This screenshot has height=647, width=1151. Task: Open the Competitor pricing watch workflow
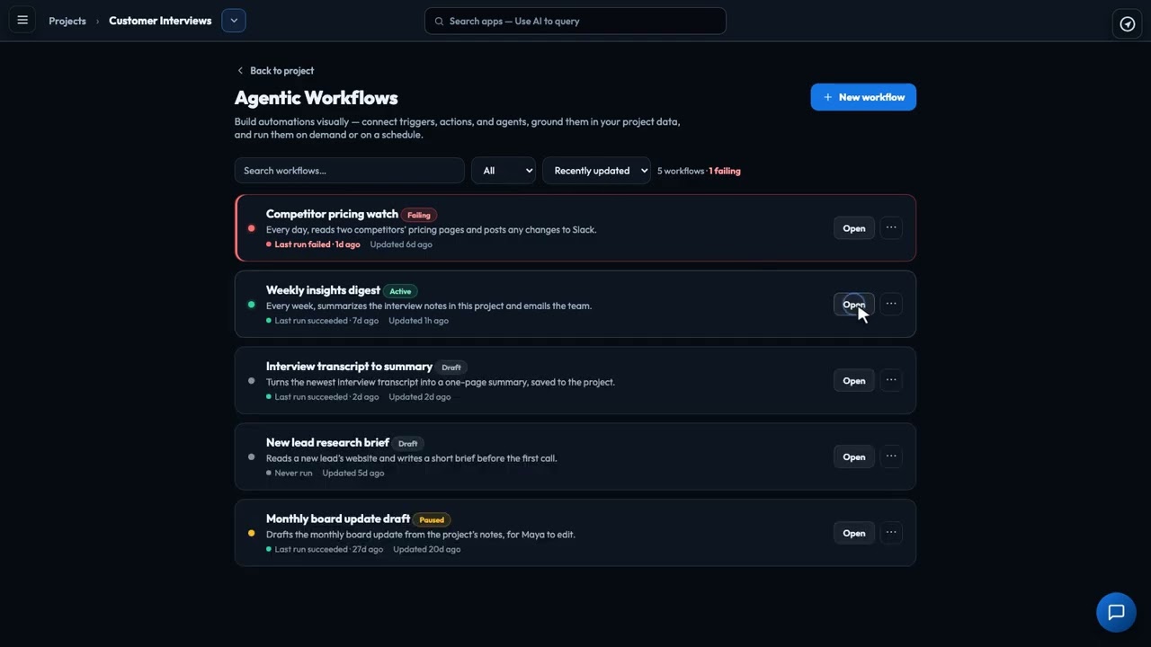(853, 228)
